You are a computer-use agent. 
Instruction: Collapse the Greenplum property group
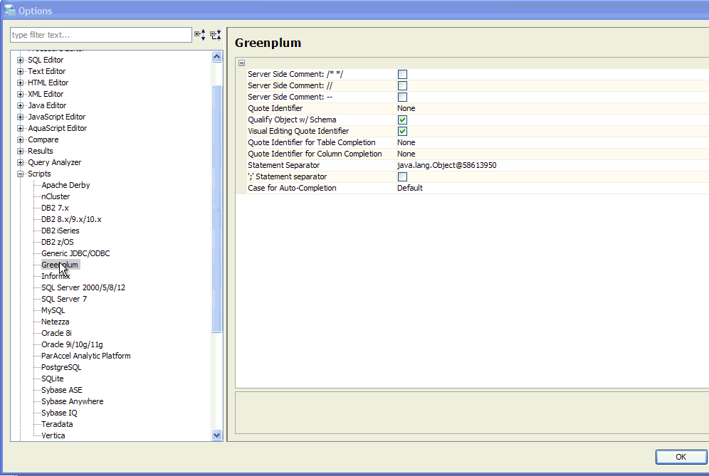pyautogui.click(x=242, y=63)
